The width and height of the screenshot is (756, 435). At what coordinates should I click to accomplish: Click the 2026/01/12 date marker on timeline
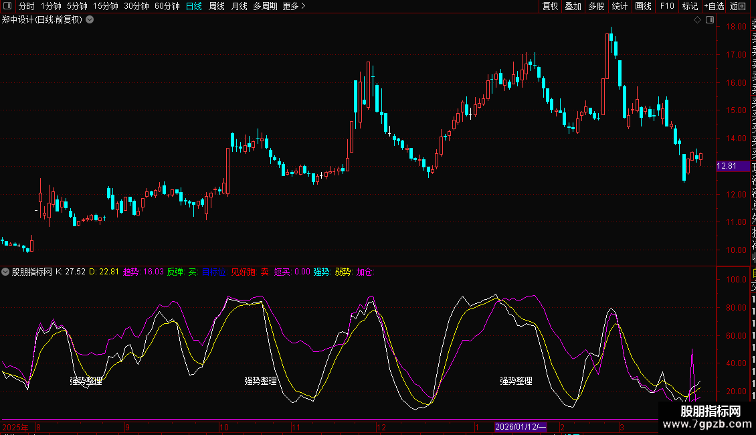tap(521, 427)
